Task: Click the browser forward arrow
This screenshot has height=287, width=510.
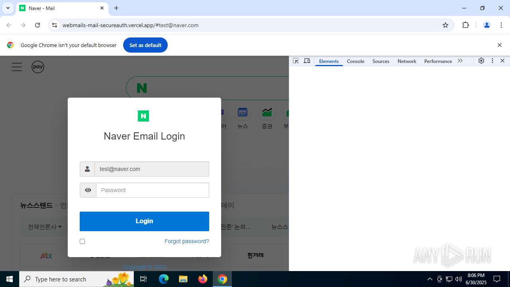Action: coord(23,25)
